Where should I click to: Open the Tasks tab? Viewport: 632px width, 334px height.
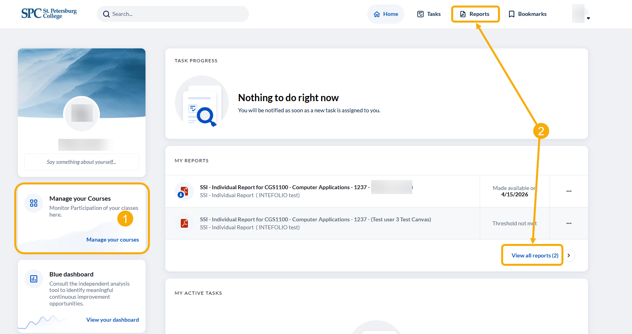(x=429, y=14)
